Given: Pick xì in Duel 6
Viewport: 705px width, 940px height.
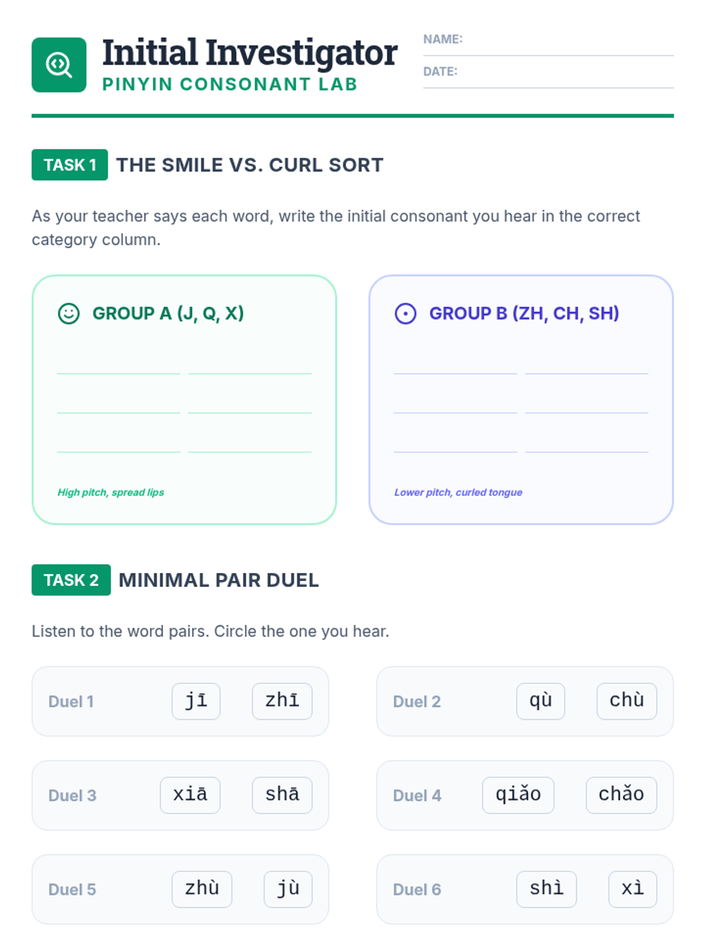Looking at the screenshot, I should coord(632,889).
